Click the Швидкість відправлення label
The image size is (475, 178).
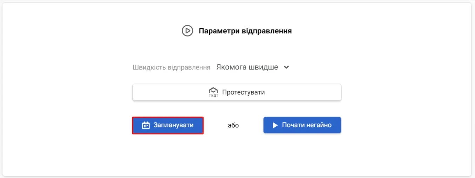pyautogui.click(x=172, y=67)
